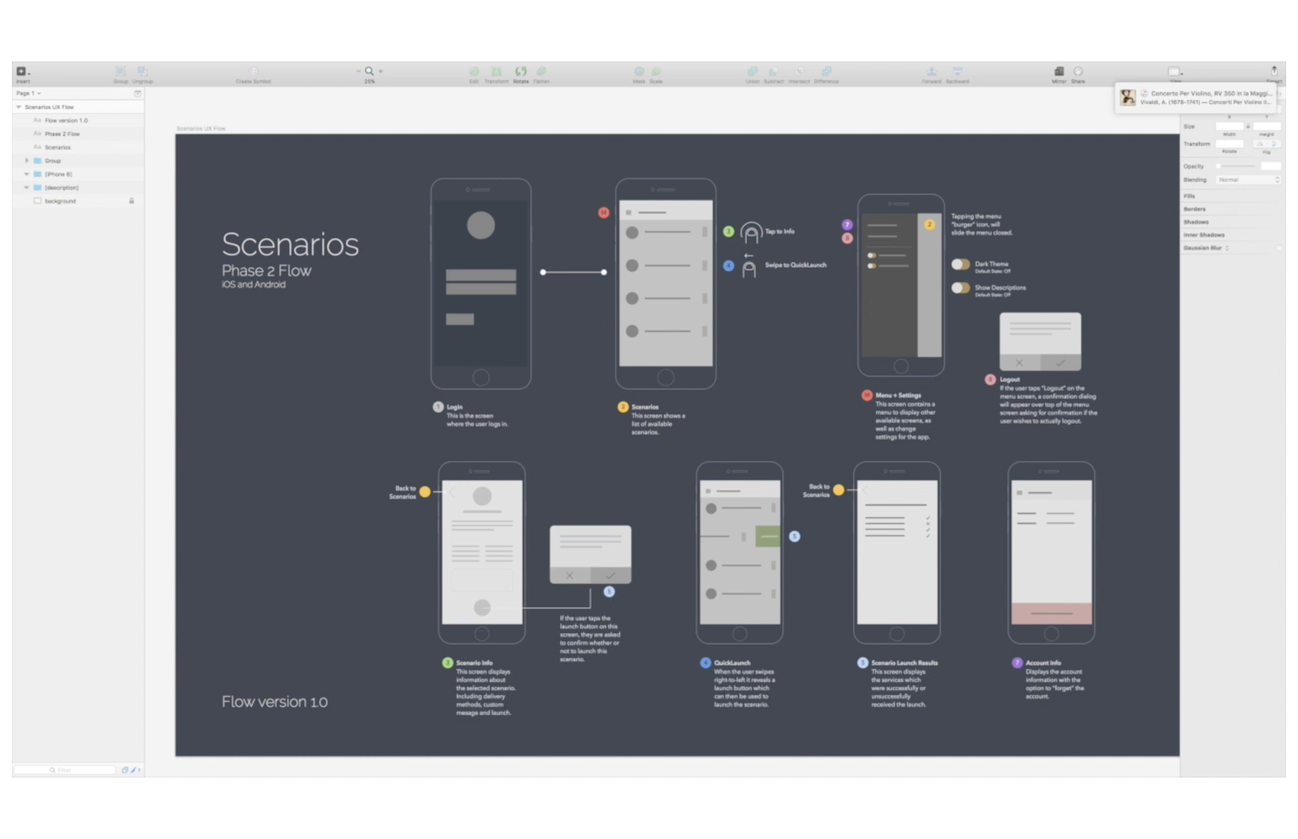This screenshot has width=1298, height=839.
Task: Click the Flatten toolbar icon
Action: click(x=542, y=71)
